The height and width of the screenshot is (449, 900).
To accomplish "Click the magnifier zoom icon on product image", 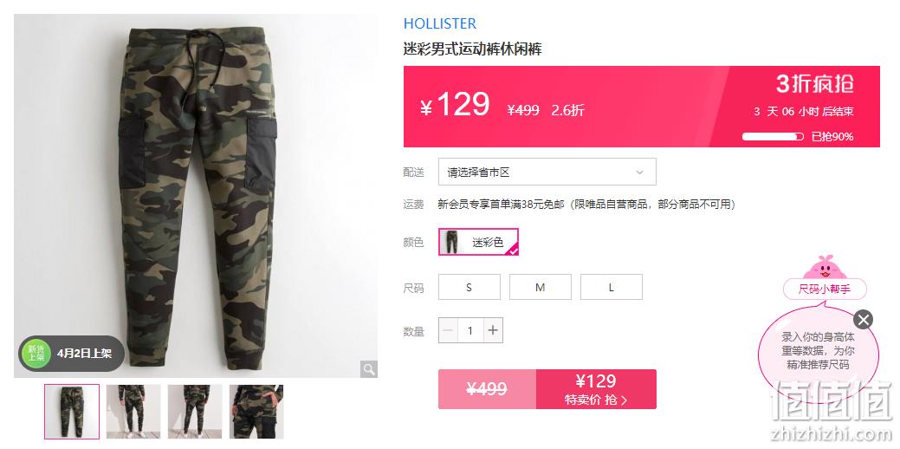I will 368,369.
